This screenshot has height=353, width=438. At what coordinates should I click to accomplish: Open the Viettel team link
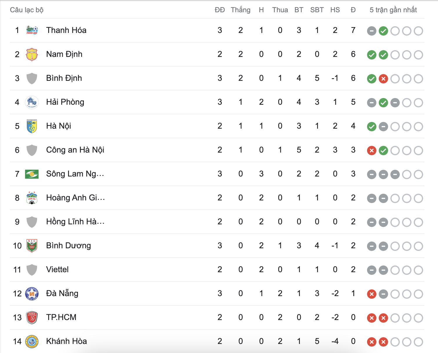57,270
